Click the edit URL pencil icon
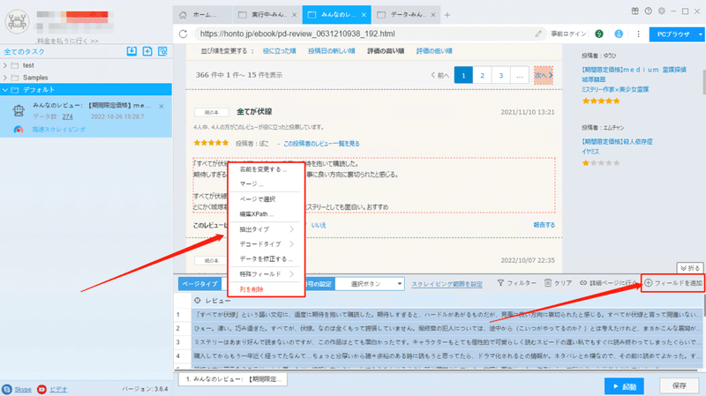 coord(538,34)
